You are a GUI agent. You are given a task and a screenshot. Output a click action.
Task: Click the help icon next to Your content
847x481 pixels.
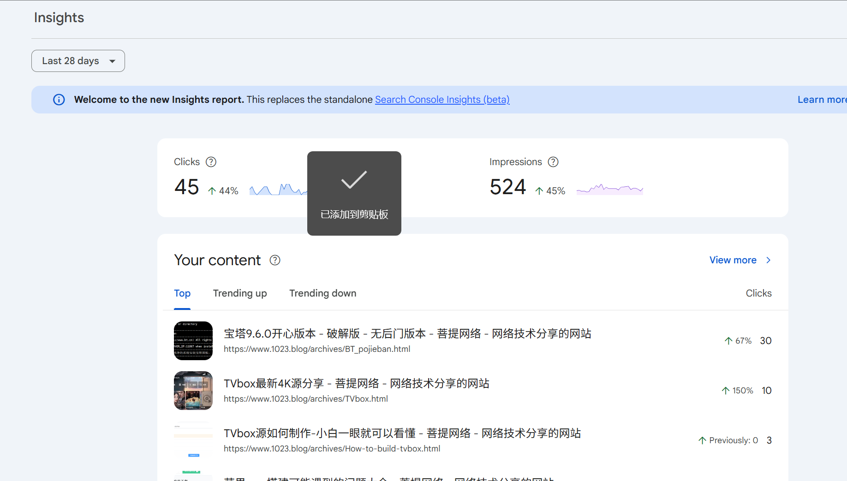click(x=275, y=260)
